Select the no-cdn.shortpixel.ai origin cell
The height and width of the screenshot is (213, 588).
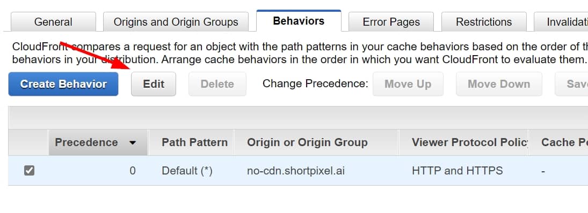[x=296, y=171]
